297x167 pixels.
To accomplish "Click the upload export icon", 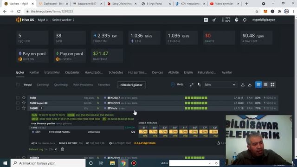I will pyautogui.click(x=243, y=84).
